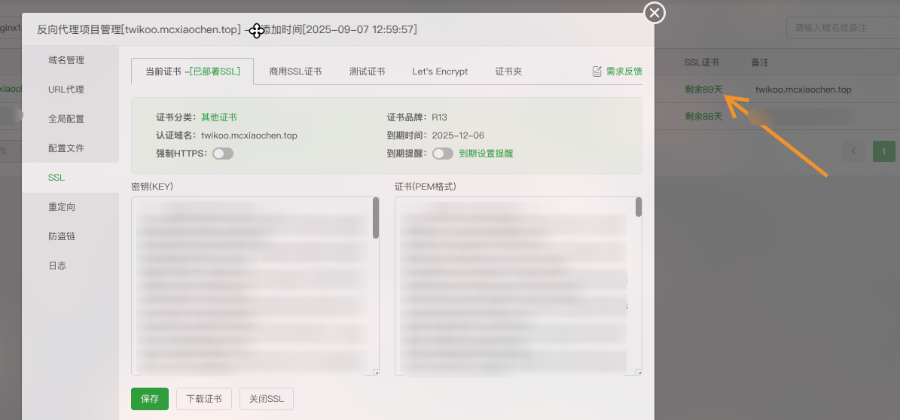This screenshot has height=420, width=900.
Task: Open the 商用SSL证书 tab
Action: [295, 72]
